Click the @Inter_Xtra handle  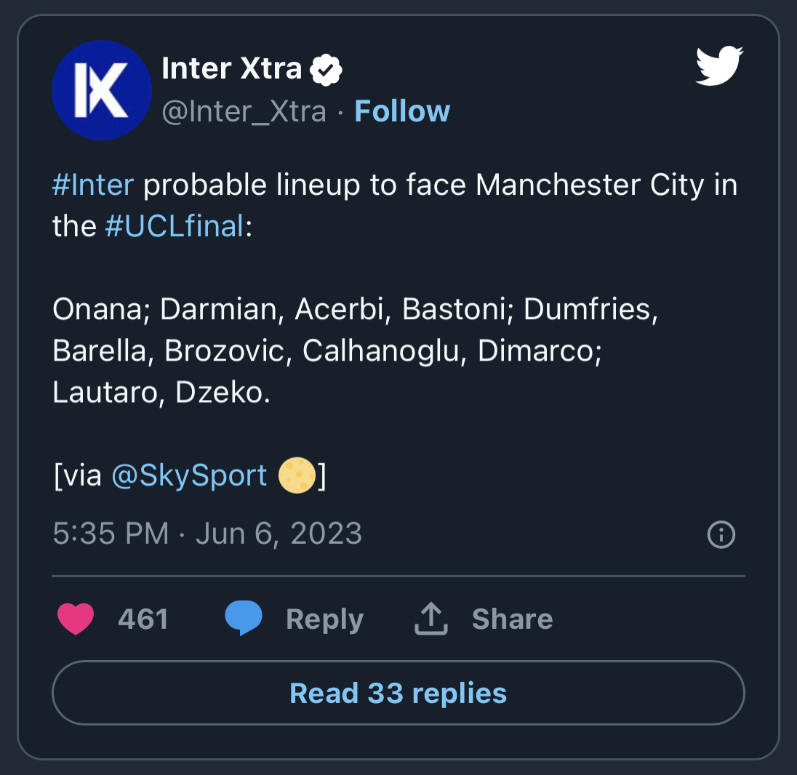coord(244,111)
